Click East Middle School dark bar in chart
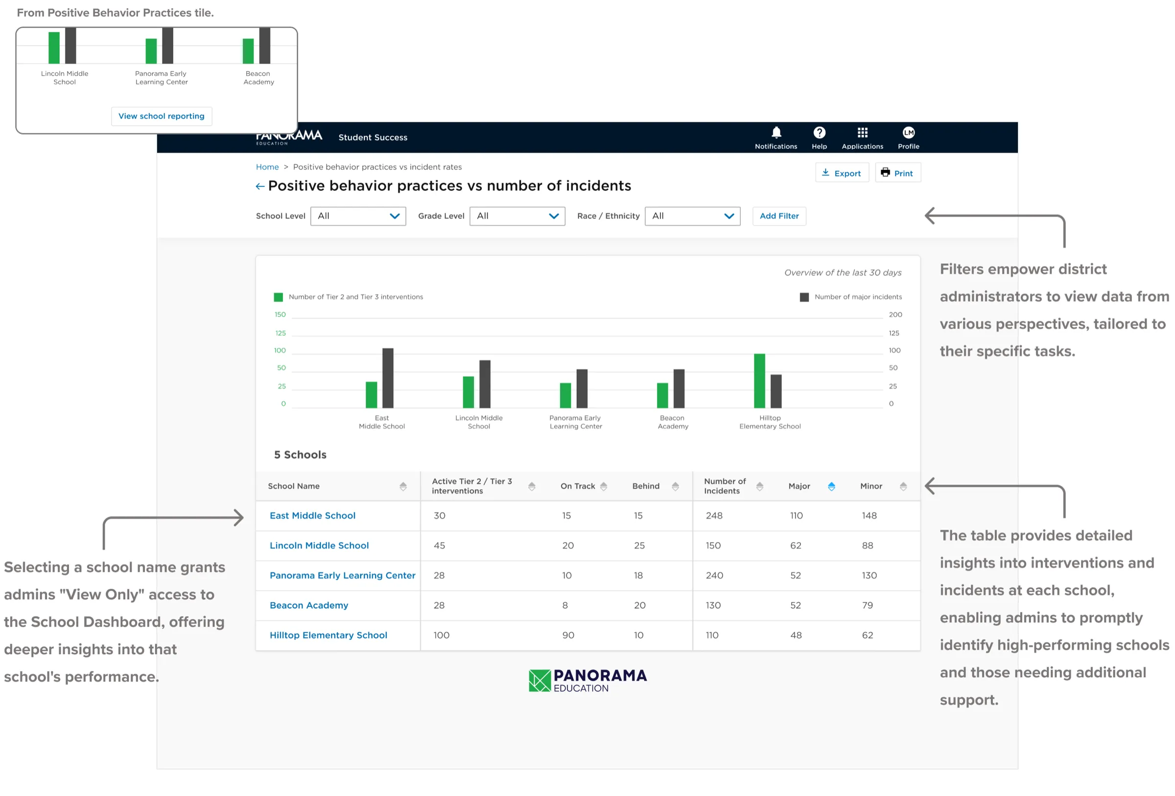The image size is (1175, 796). pyautogui.click(x=387, y=378)
